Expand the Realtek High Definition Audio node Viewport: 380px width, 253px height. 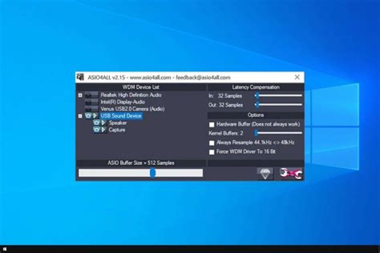click(x=80, y=95)
